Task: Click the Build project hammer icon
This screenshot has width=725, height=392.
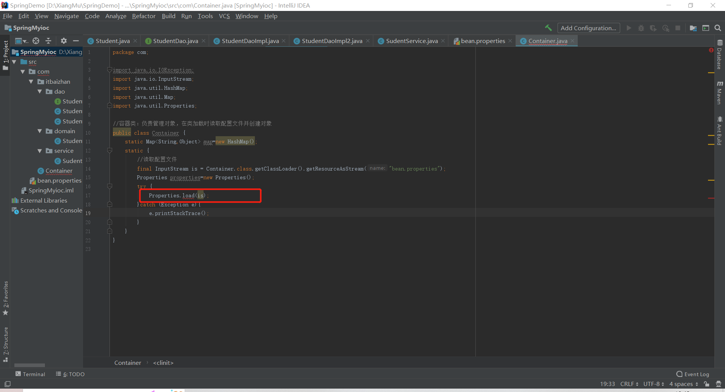Action: coord(548,28)
